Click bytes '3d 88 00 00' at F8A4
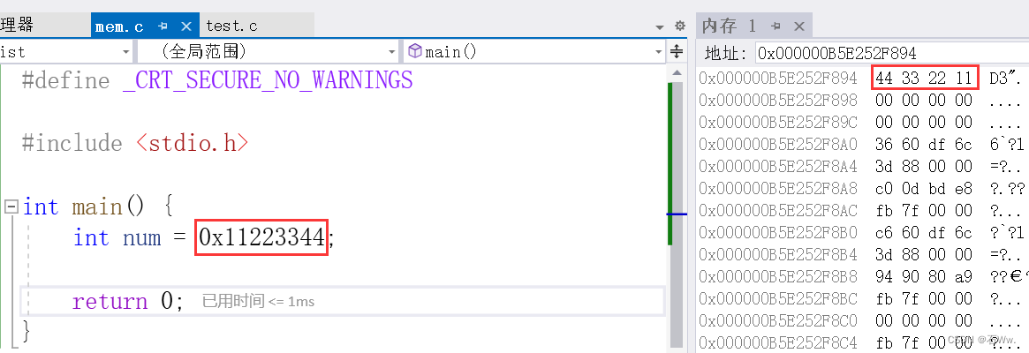The image size is (1029, 353). [924, 167]
